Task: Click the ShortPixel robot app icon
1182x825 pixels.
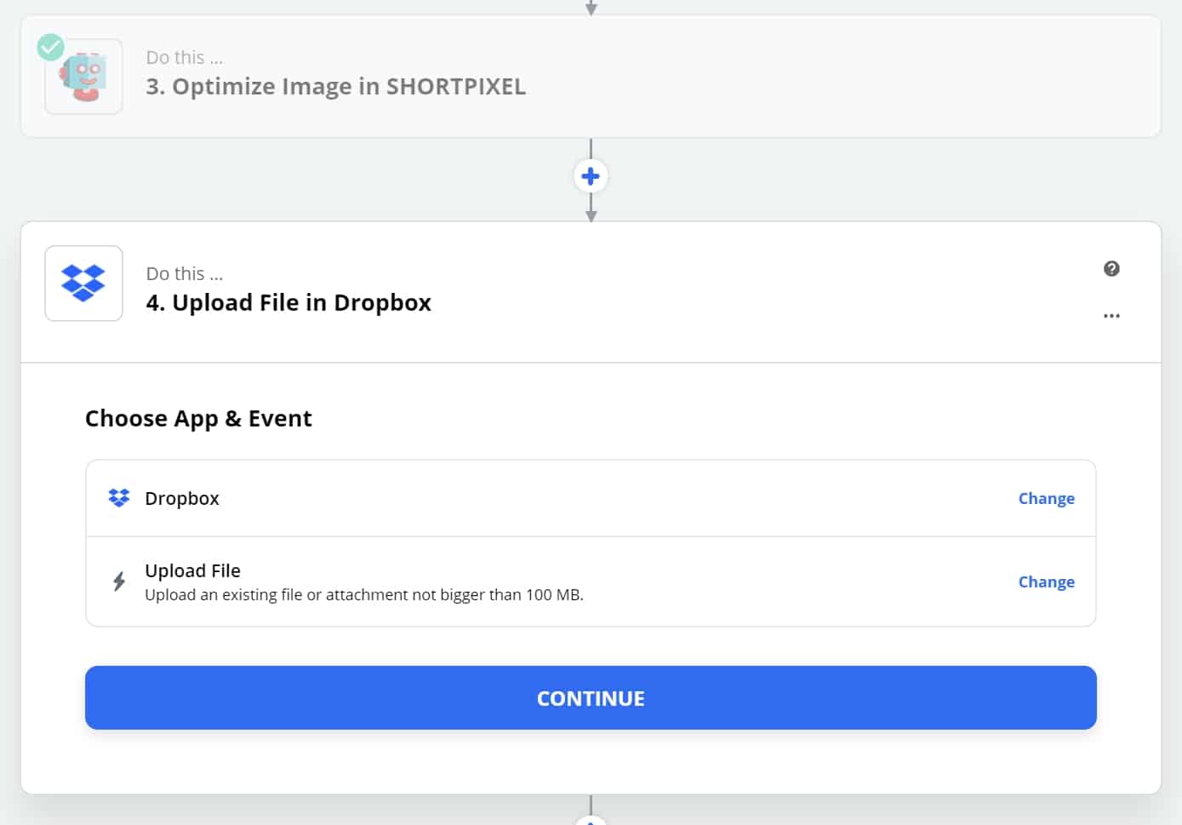Action: tap(83, 77)
